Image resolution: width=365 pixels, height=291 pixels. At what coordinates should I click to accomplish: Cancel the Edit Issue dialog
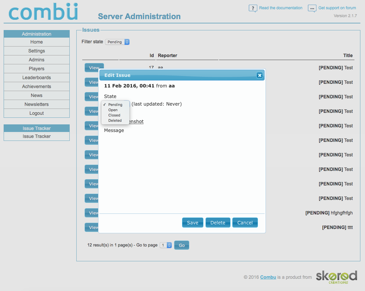pyautogui.click(x=245, y=223)
